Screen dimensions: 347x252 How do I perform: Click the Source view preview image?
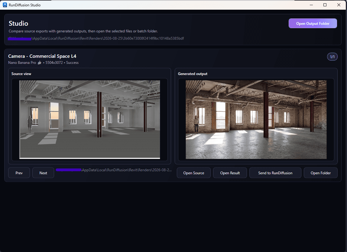[x=90, y=119]
